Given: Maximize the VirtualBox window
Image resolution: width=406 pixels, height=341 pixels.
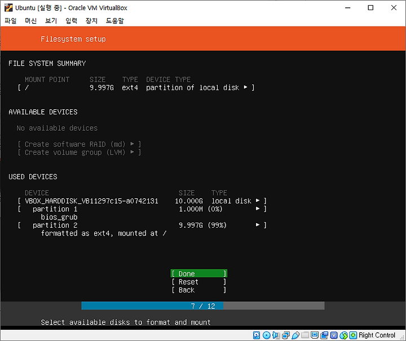Looking at the screenshot, I should point(370,8).
